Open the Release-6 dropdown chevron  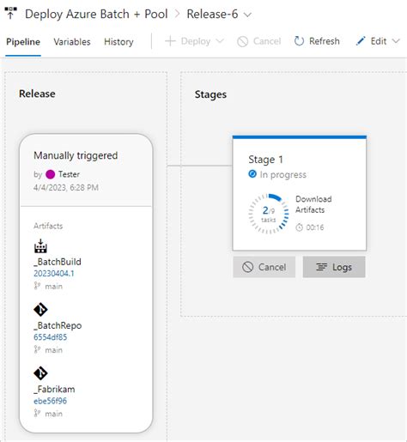point(247,15)
